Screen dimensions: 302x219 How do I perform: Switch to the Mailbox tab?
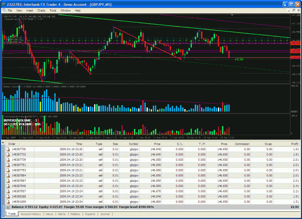(x=75, y=214)
